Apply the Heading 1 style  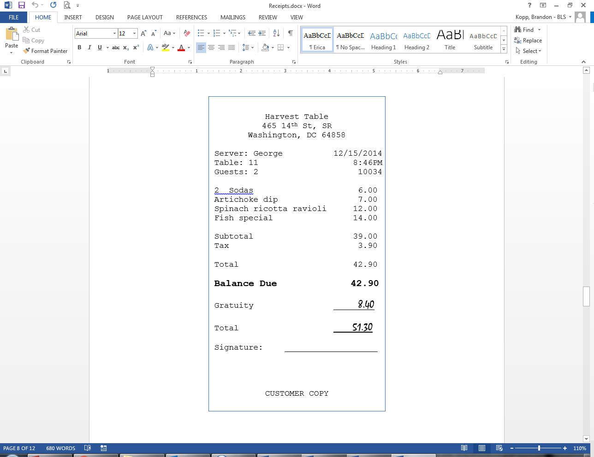(x=383, y=40)
